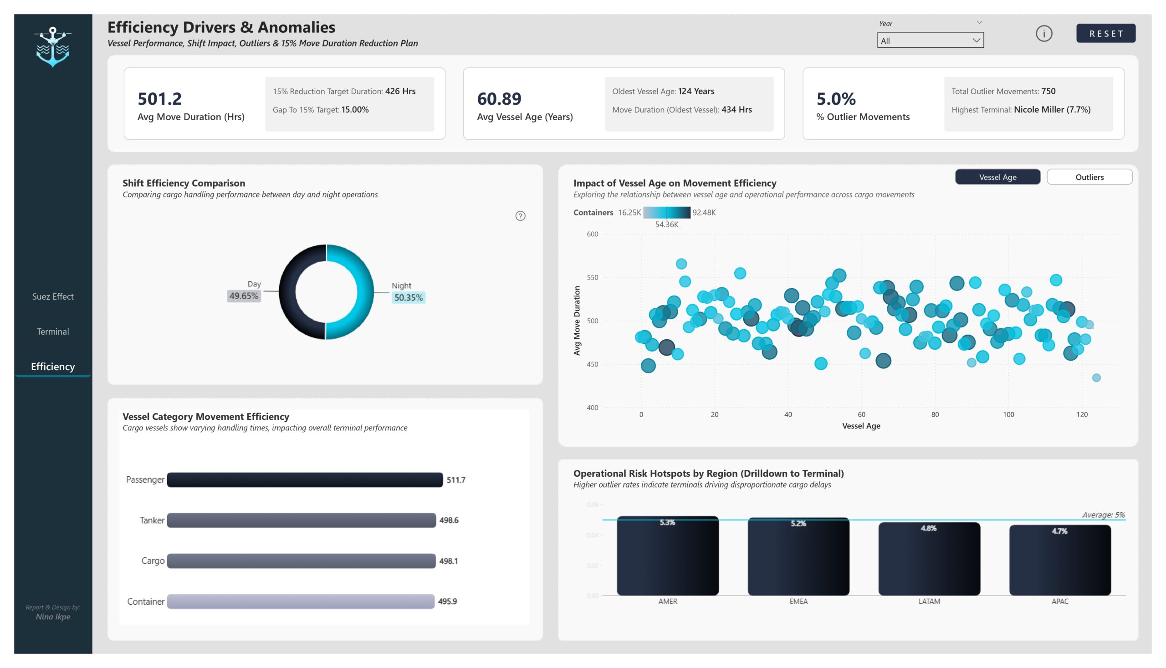Toggle the Vessel Age view button
The image size is (1166, 668).
coord(997,177)
